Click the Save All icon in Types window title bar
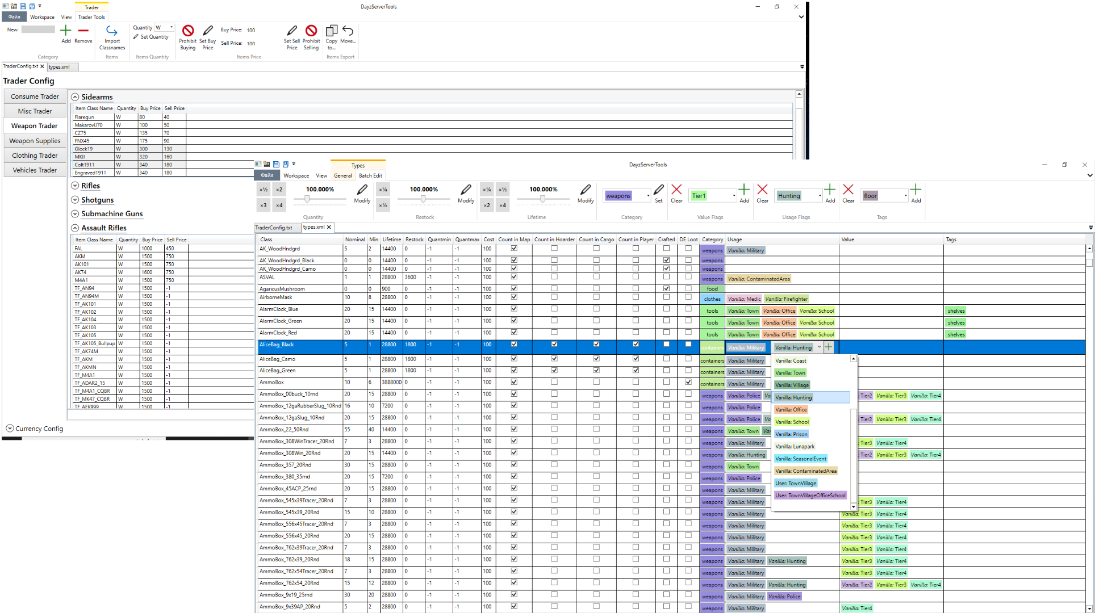 coord(286,164)
